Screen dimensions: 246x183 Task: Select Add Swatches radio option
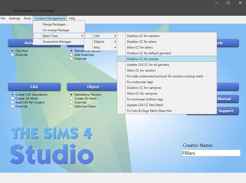point(71,55)
